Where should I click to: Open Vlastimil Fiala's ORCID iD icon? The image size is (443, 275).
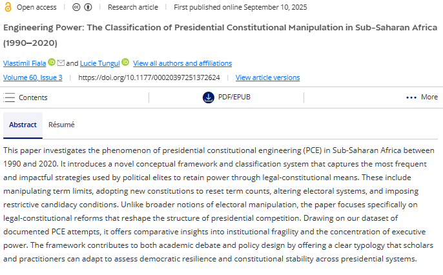52,63
